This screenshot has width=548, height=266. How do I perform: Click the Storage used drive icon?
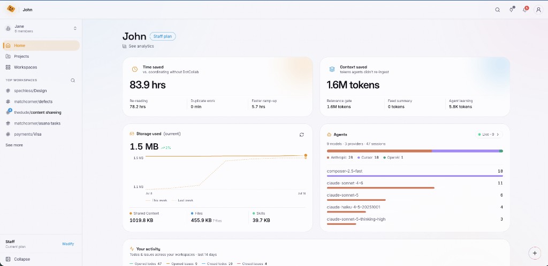132,134
